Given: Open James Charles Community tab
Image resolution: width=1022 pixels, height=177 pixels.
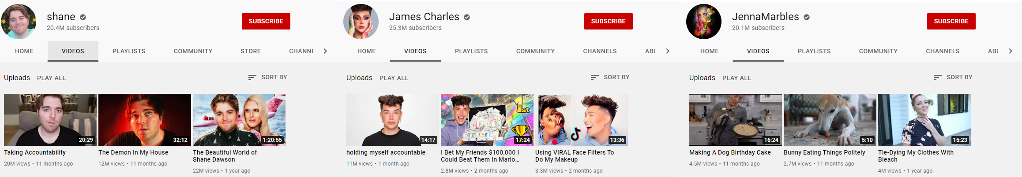Looking at the screenshot, I should pos(535,51).
